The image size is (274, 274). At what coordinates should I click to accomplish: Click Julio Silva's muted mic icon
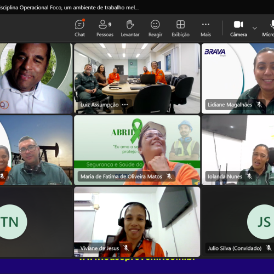coord(269,248)
